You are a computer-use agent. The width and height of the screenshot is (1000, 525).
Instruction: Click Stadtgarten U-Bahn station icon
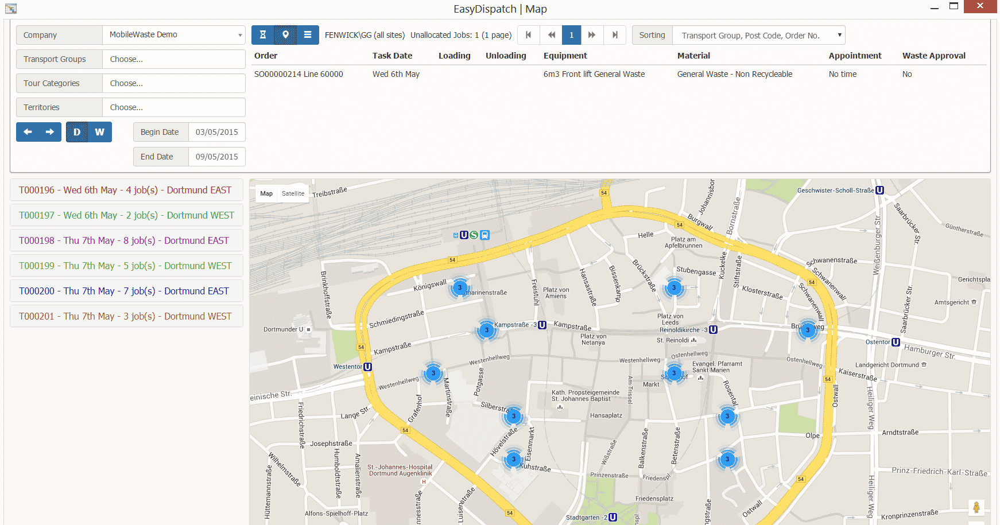click(613, 517)
